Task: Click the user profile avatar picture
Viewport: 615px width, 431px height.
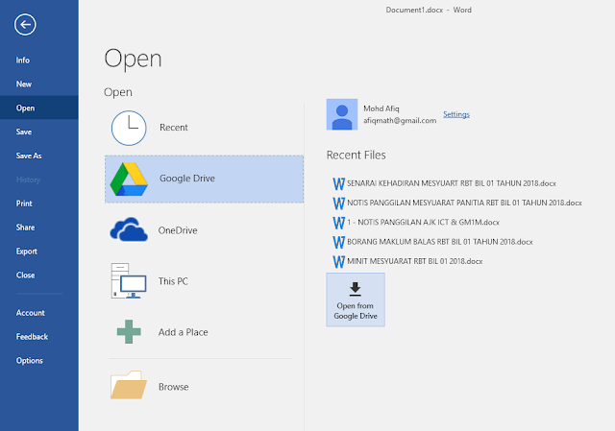Action: click(342, 114)
